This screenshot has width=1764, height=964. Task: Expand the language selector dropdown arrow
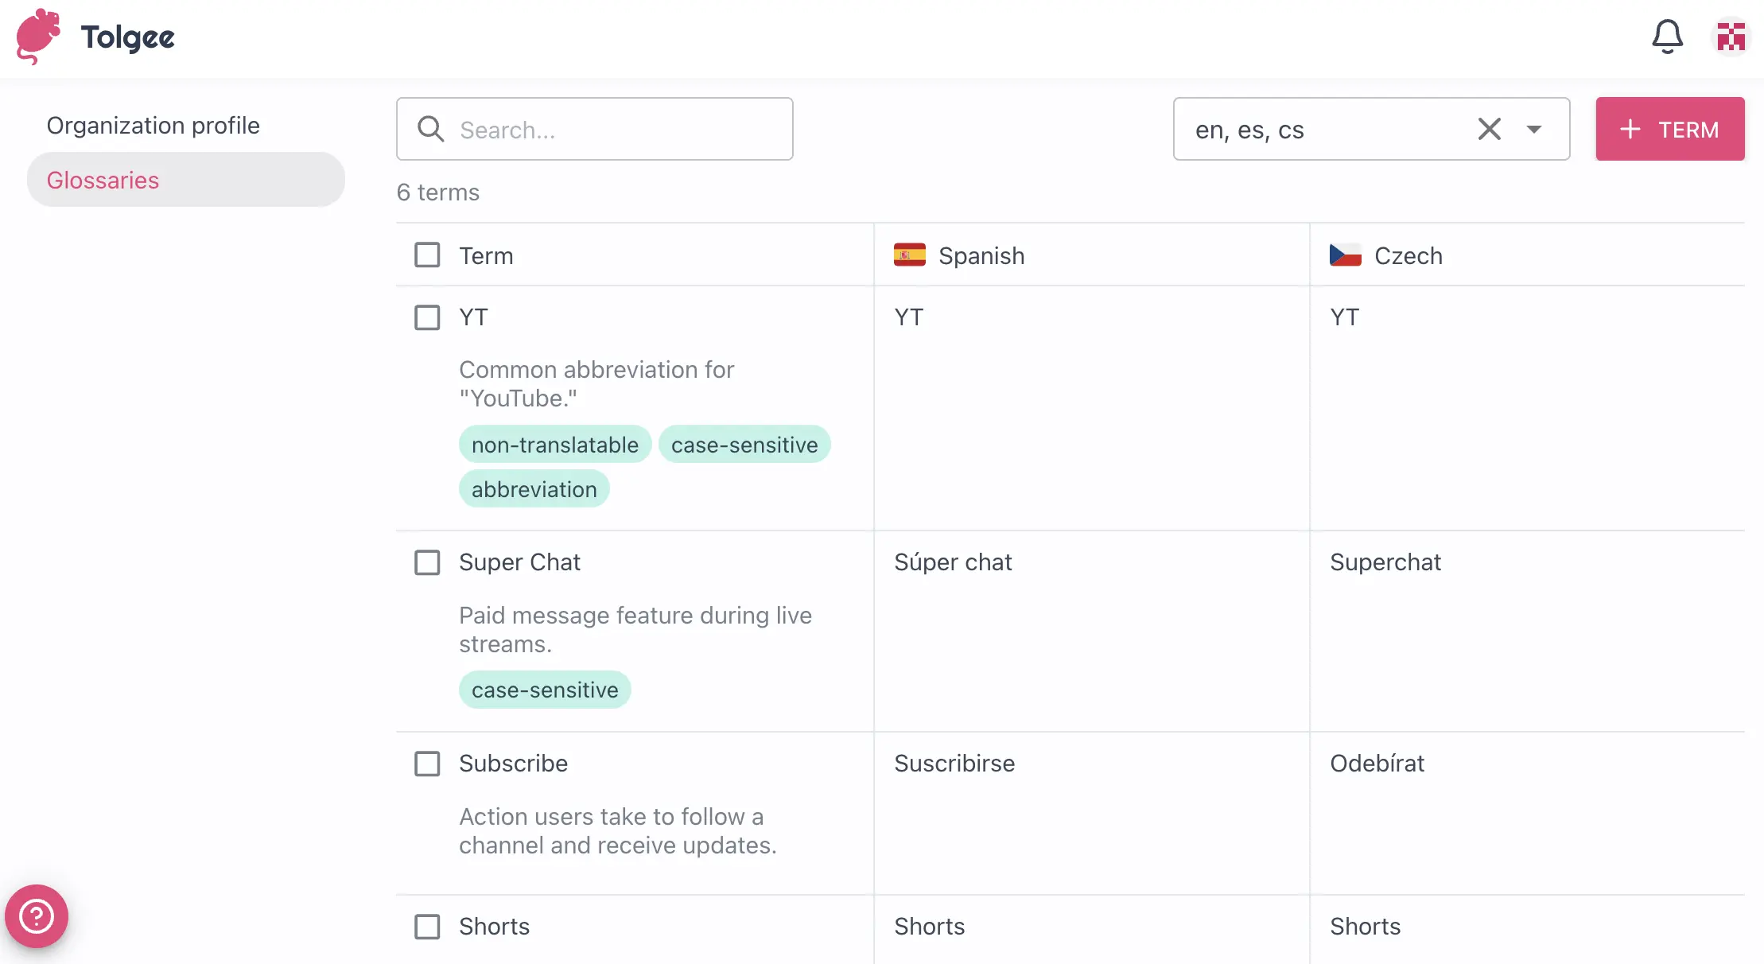(x=1534, y=129)
